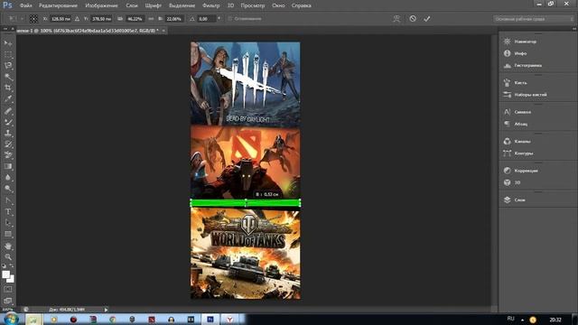Select the Blur tool

click(8, 177)
